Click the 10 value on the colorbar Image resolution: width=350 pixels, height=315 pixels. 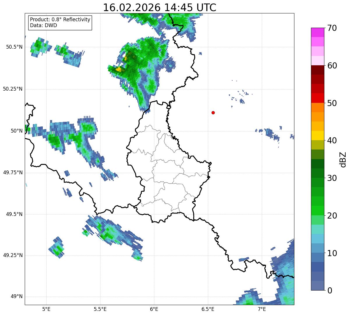[x=332, y=253]
